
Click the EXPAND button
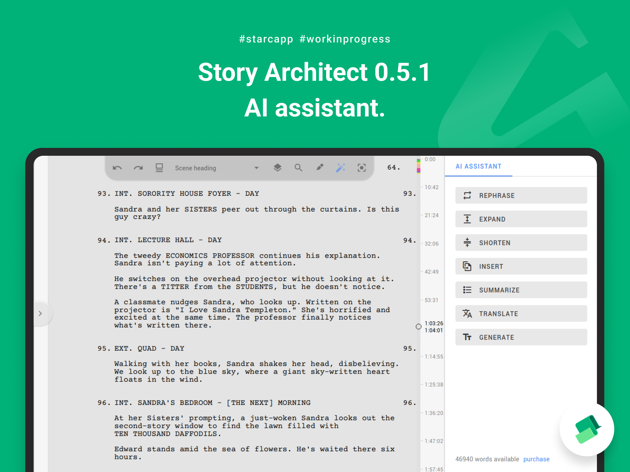(521, 219)
